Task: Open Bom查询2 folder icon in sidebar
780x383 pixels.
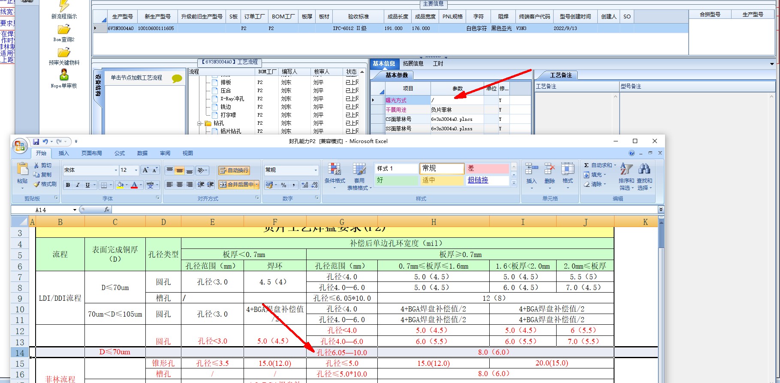Action: point(64,30)
